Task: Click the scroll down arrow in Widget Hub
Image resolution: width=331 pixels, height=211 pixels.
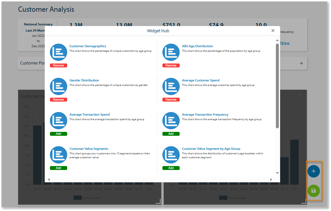Action: coord(277,173)
